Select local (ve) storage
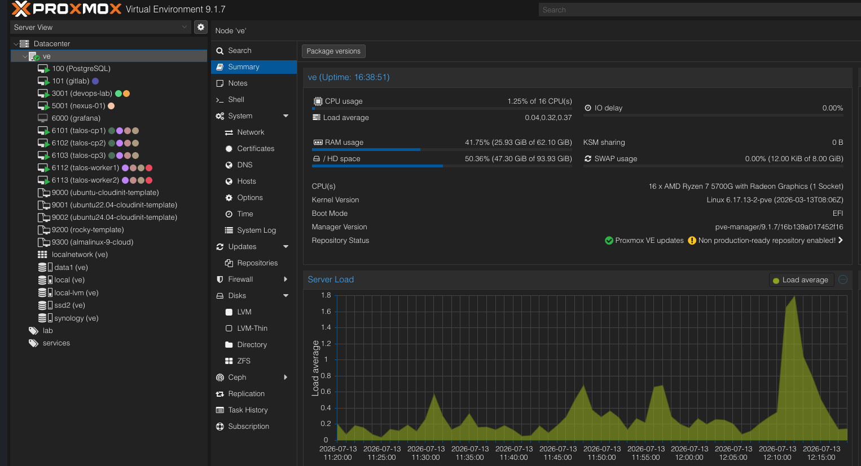 [x=69, y=280]
